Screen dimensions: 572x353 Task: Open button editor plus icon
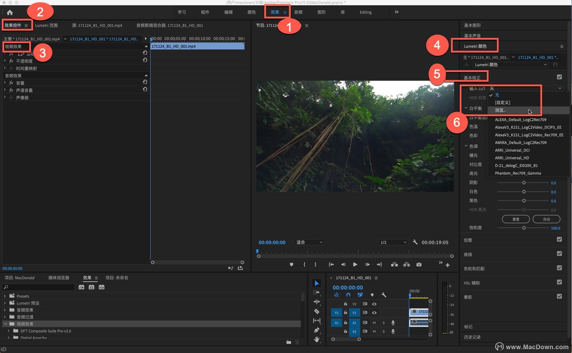(x=448, y=265)
